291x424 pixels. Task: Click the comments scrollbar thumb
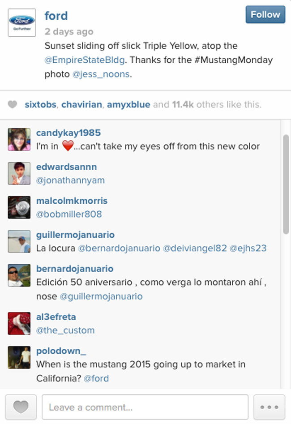(x=286, y=184)
